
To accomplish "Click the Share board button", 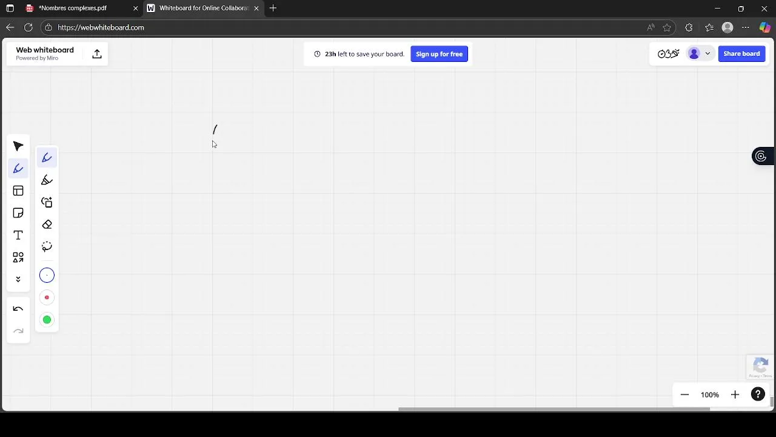I will [x=741, y=53].
